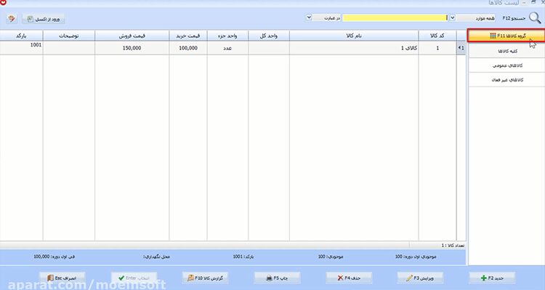
Task: Print the list with the F5 button
Action: pyautogui.click(x=277, y=278)
